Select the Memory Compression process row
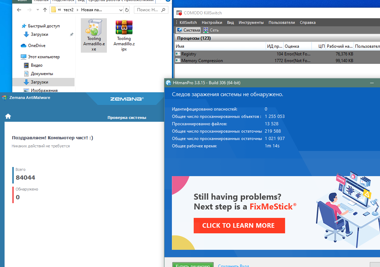Viewport: 380px width, 267px height. click(277, 61)
